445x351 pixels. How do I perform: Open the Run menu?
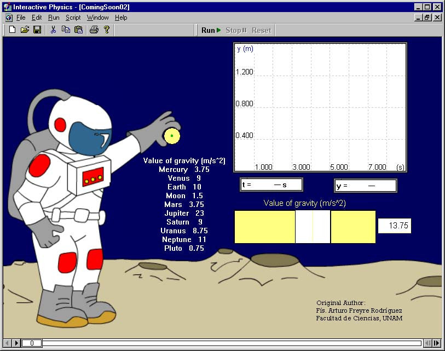(x=54, y=18)
